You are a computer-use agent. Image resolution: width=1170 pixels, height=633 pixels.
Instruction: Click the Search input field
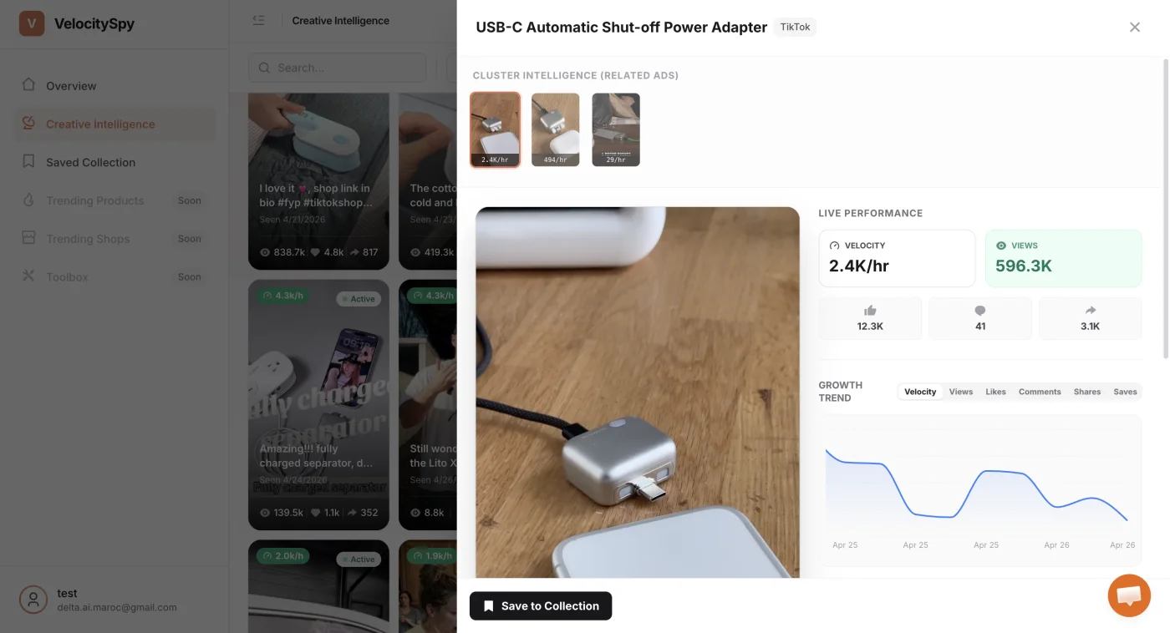[338, 68]
